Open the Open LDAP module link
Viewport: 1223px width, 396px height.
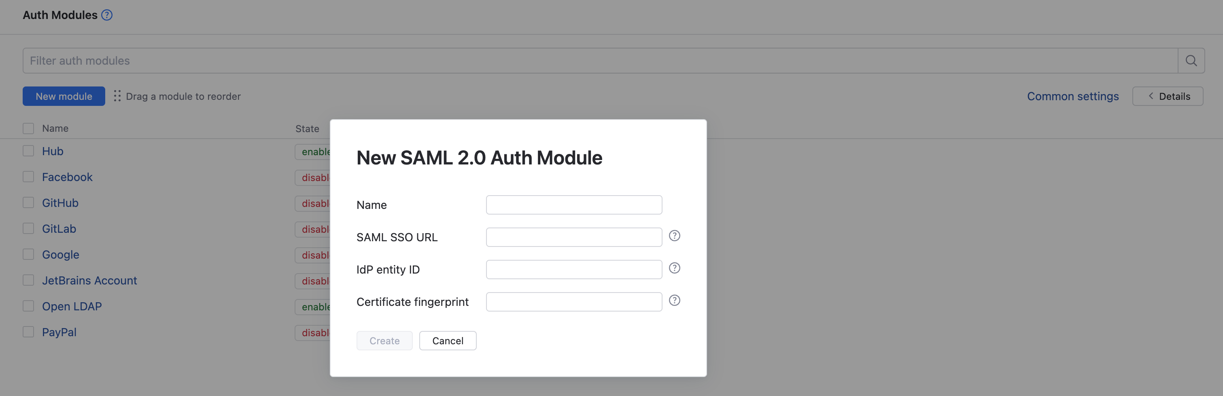tap(72, 306)
